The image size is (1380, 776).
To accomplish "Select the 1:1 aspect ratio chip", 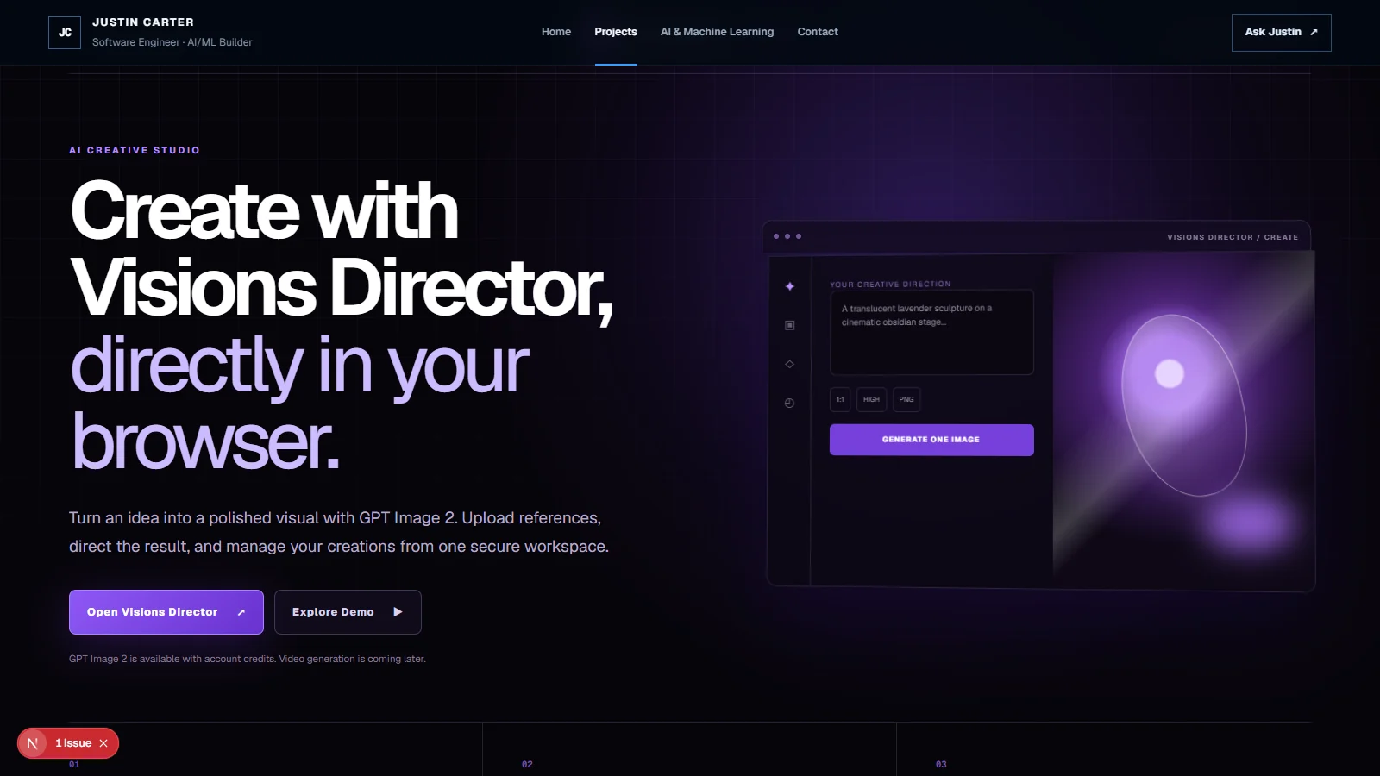I will click(840, 399).
